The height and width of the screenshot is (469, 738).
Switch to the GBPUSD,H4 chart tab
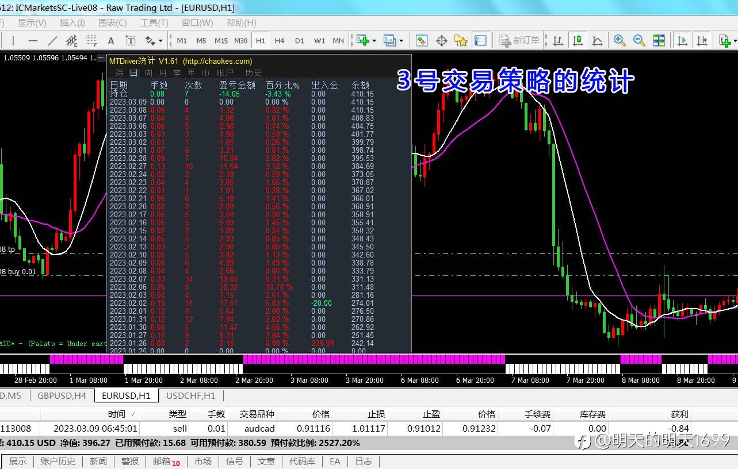pos(62,395)
